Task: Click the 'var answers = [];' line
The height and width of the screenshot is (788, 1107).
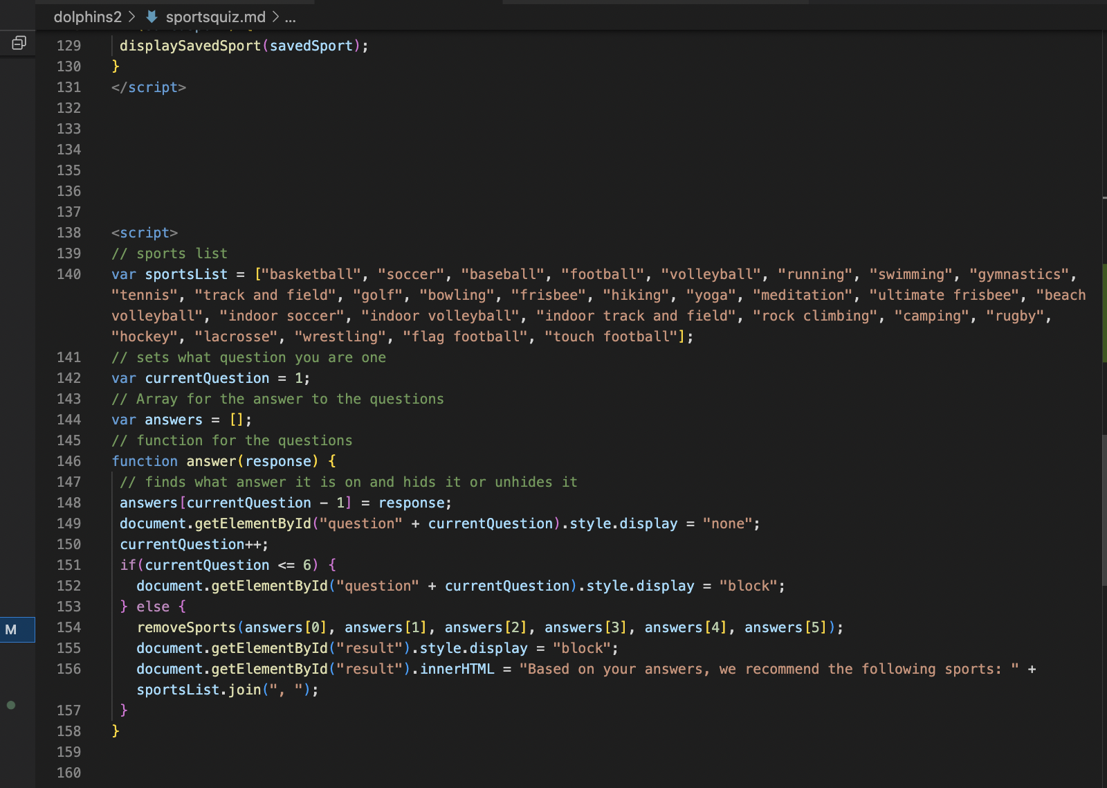Action: pyautogui.click(x=182, y=420)
